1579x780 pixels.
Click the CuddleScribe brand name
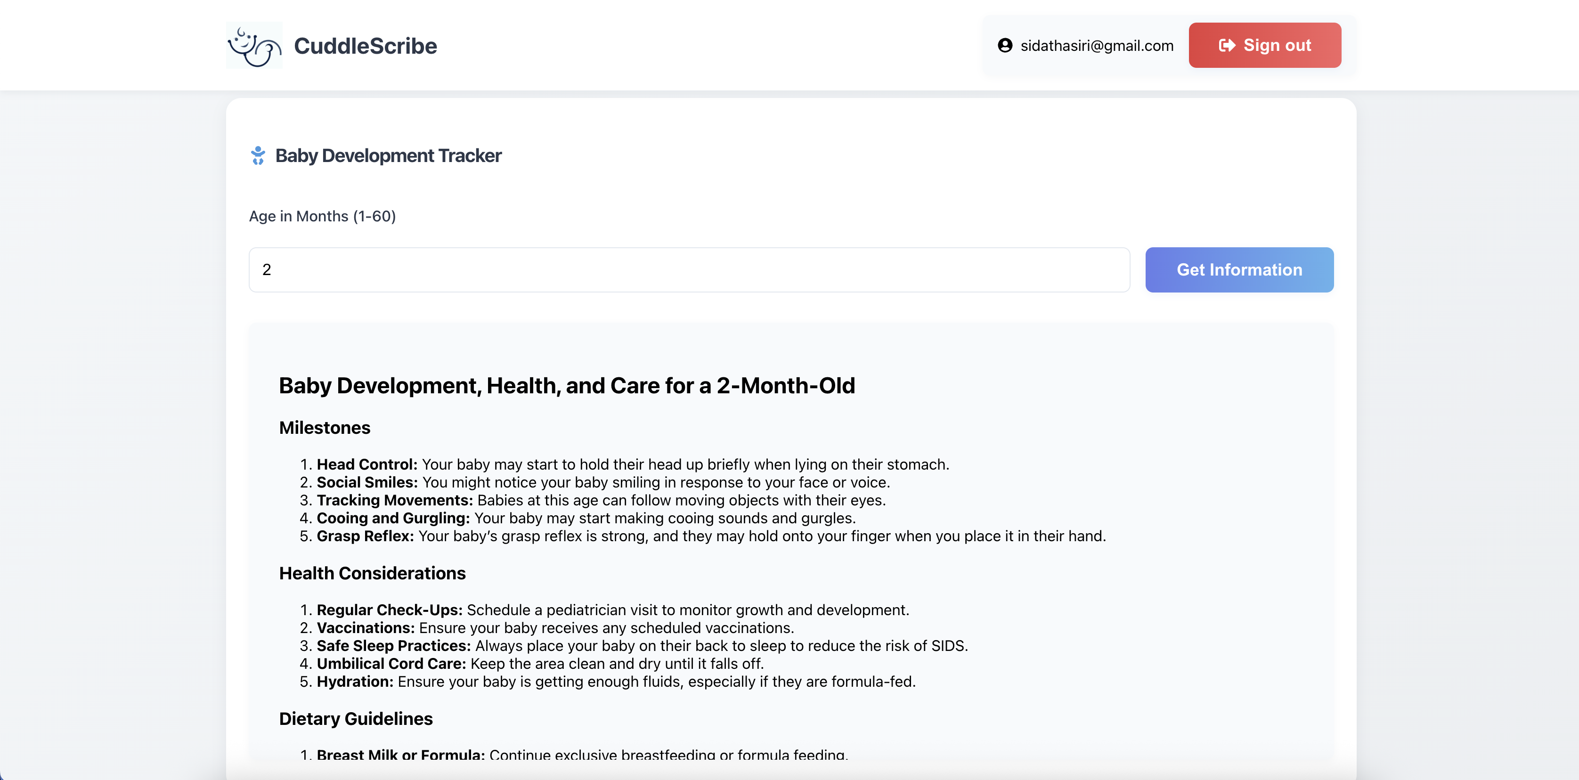[x=366, y=46]
